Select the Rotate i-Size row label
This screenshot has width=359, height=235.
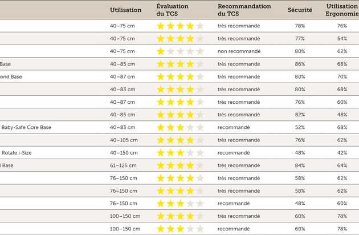point(15,153)
